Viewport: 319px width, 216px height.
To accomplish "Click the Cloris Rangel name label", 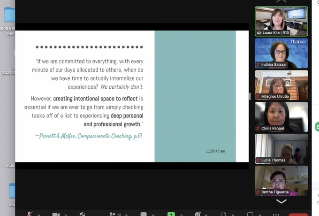I will 273,128.
